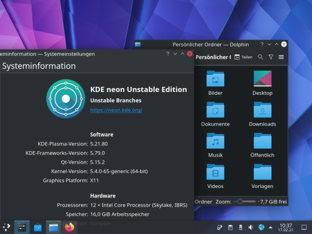Open Dolphin hamburger menu
312x234 pixels.
coord(281,57)
